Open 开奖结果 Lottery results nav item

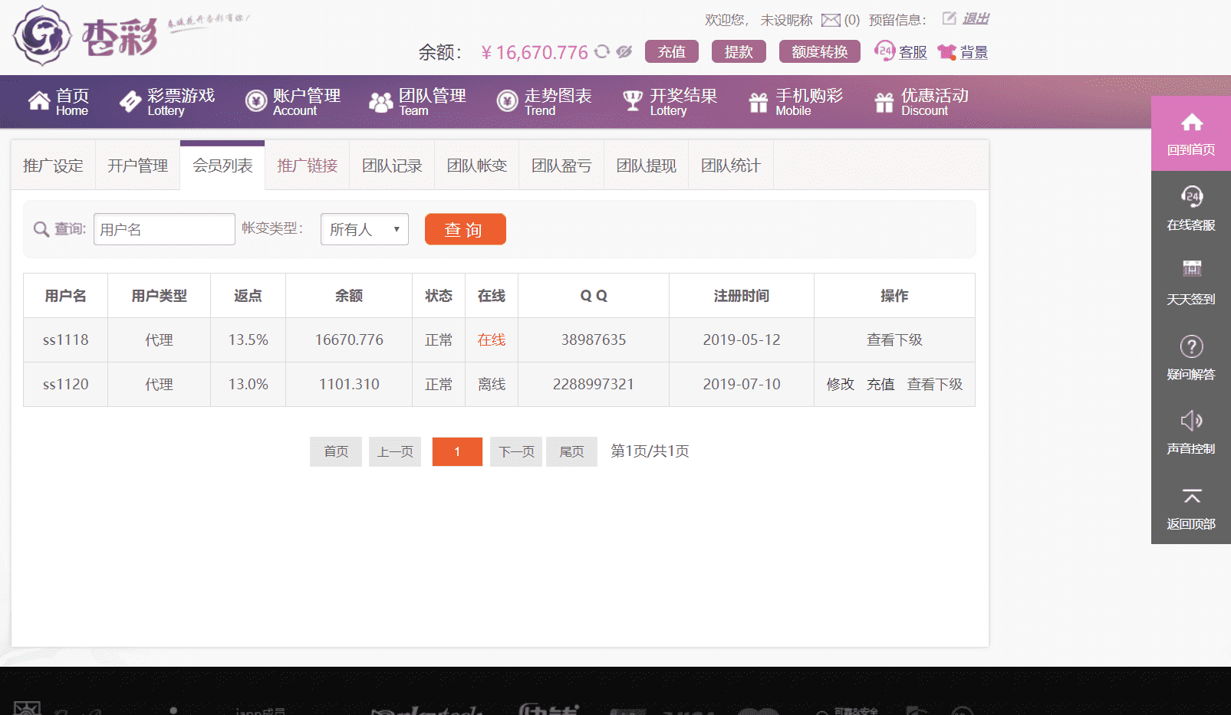(670, 101)
